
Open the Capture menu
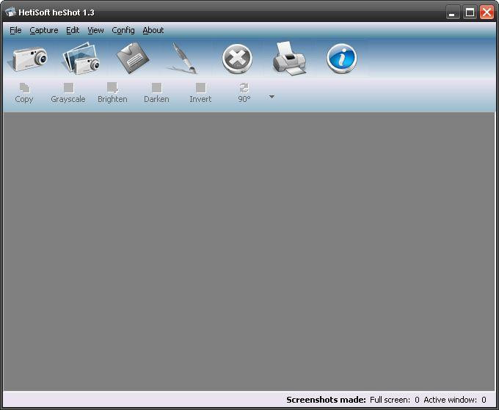44,30
